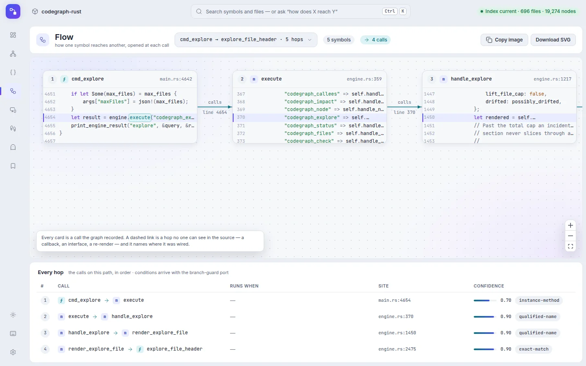The height and width of the screenshot is (366, 586).
Task: Select row handle_explore → render_explore_file
Action: (306, 333)
